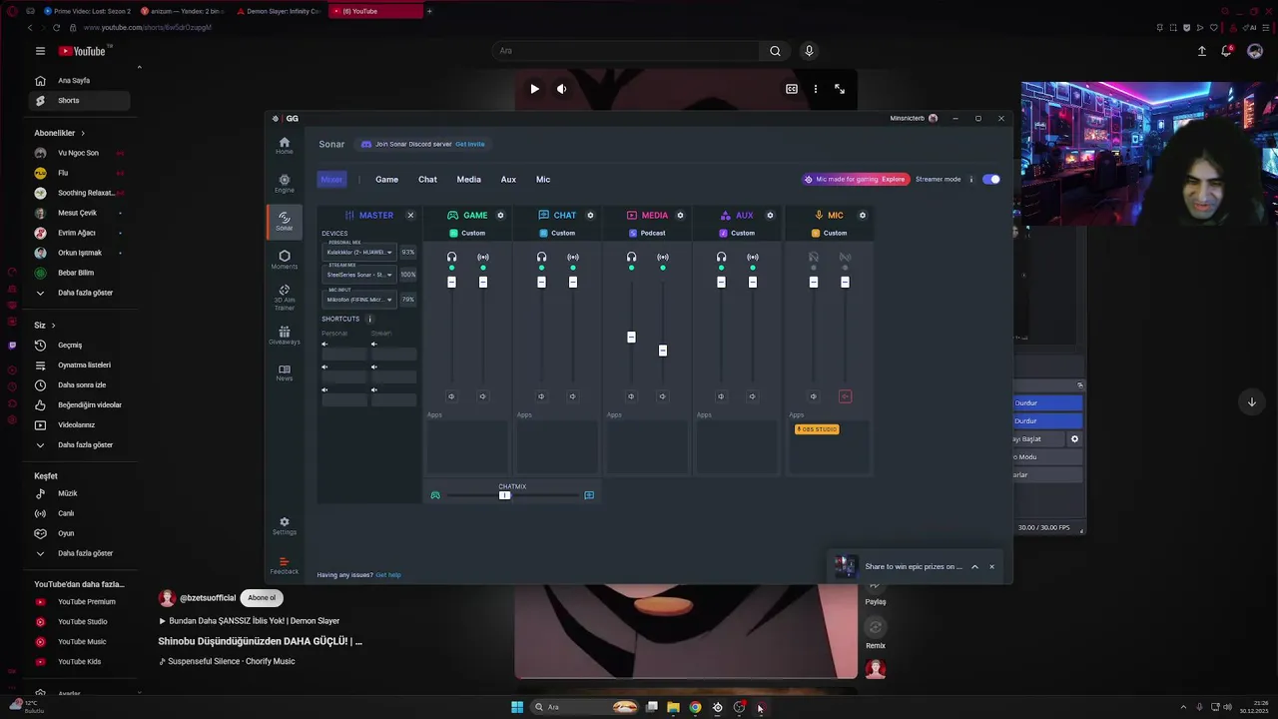1278x719 pixels.
Task: Open GAME Custom preset dropdown
Action: (467, 233)
